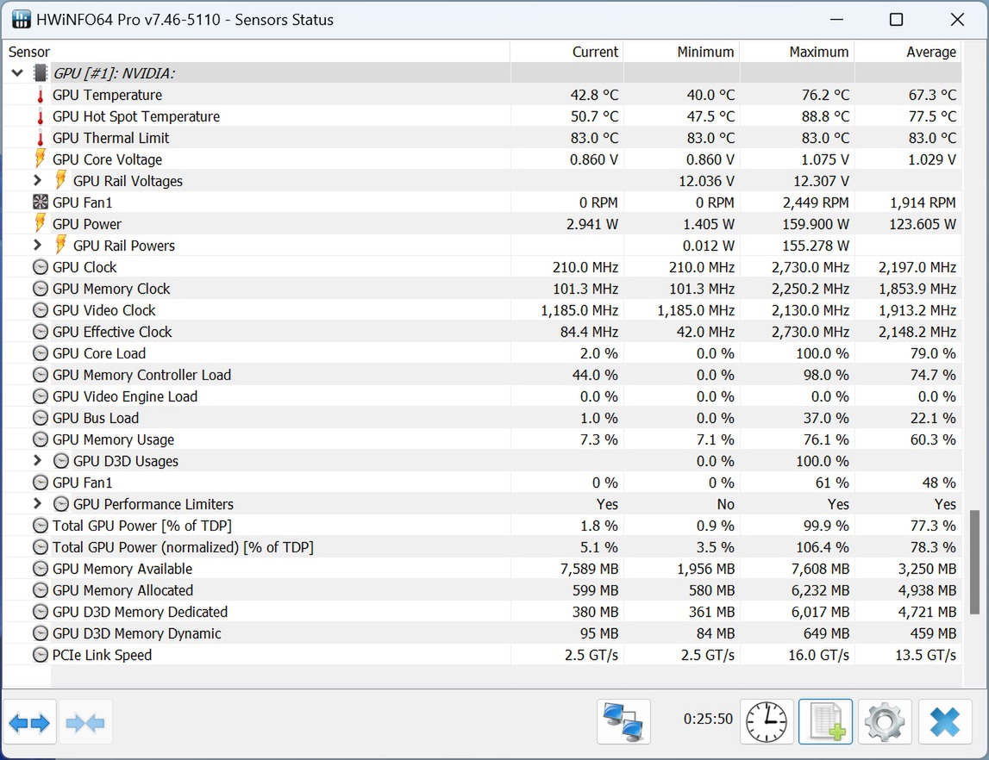
Task: Click the 12.307 V maximum rail voltage
Action: pyautogui.click(x=821, y=182)
